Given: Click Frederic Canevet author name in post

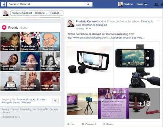Looking at the screenshot, I should tap(87, 21).
